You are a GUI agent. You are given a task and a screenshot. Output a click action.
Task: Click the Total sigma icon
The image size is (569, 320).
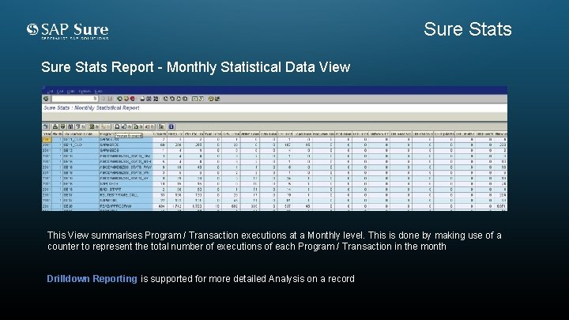click(x=92, y=126)
